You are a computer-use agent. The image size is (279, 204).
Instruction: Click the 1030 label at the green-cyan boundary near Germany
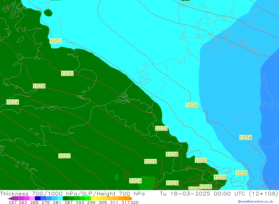pyautogui.click(x=161, y=128)
